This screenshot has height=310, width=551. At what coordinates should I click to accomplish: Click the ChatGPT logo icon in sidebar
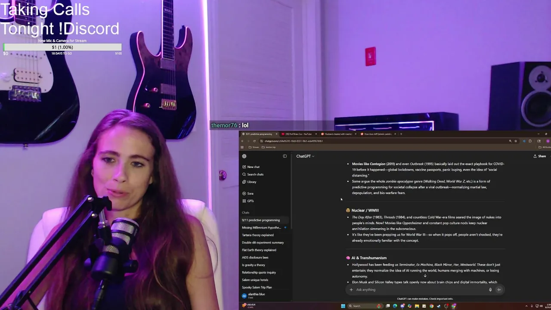tap(244, 156)
